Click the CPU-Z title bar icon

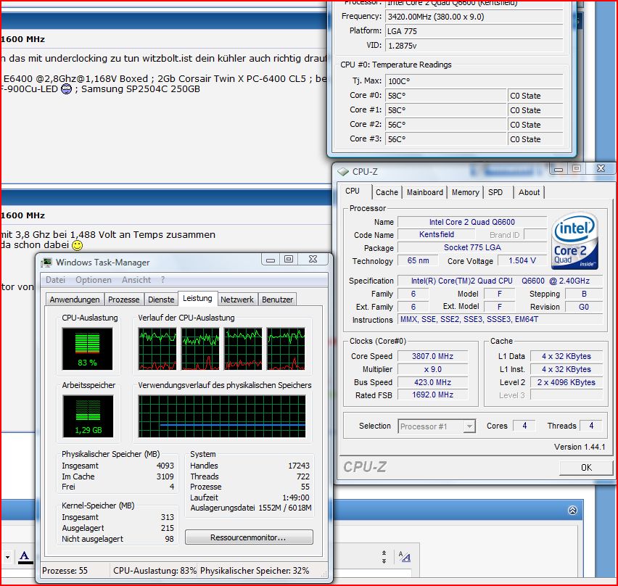[x=343, y=172]
